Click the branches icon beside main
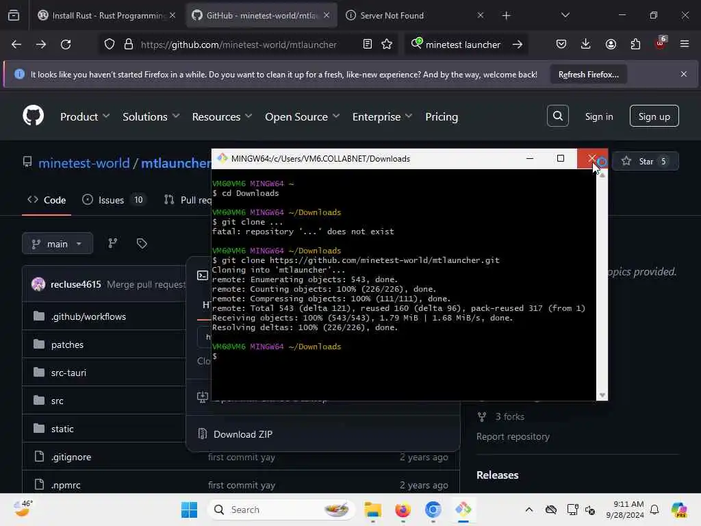701x526 pixels. tap(113, 243)
